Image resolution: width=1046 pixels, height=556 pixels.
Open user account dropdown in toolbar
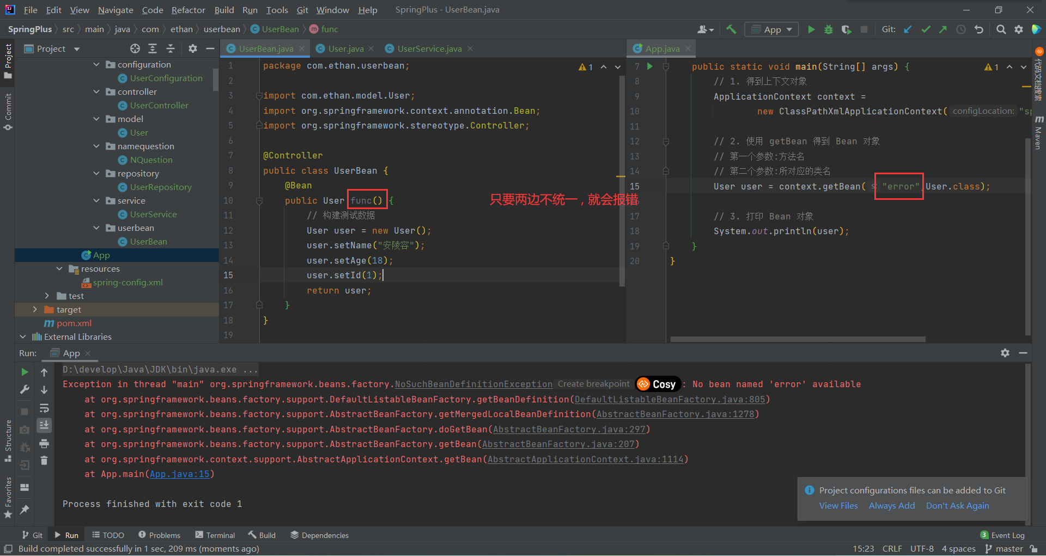coord(706,29)
